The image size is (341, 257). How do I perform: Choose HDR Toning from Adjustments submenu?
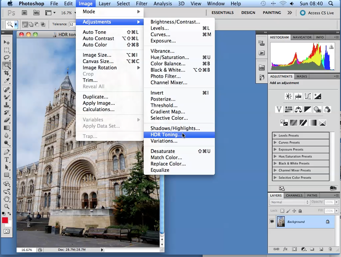coord(179,135)
